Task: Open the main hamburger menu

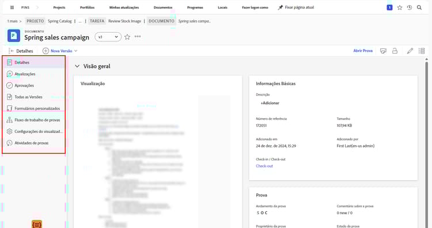Action: pyautogui.click(x=12, y=7)
